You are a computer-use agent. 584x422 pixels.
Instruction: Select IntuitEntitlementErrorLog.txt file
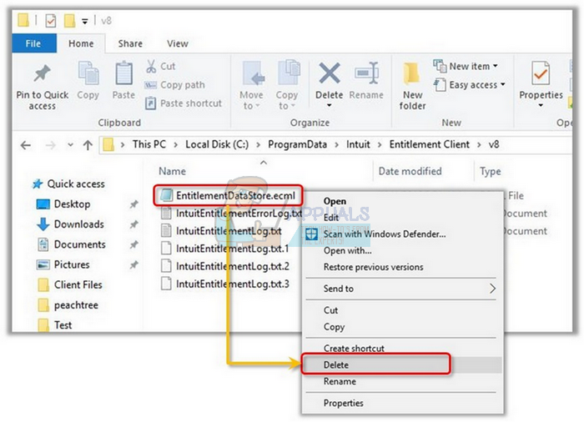pyautogui.click(x=231, y=213)
